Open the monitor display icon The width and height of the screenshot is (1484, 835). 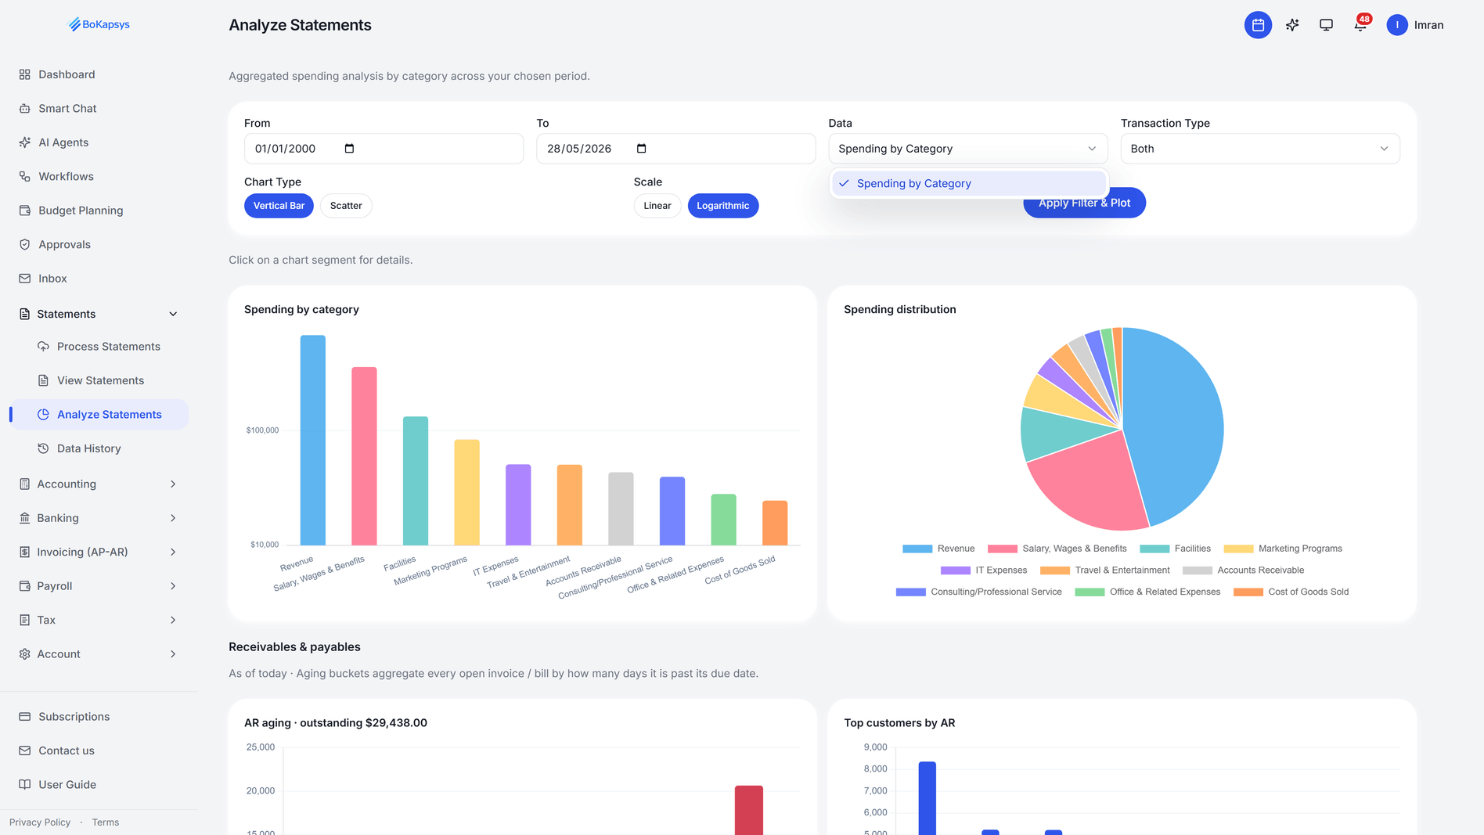1326,25
